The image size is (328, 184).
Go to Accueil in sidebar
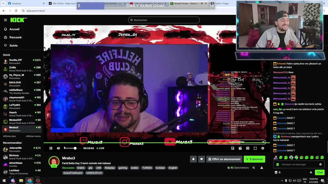14,29
